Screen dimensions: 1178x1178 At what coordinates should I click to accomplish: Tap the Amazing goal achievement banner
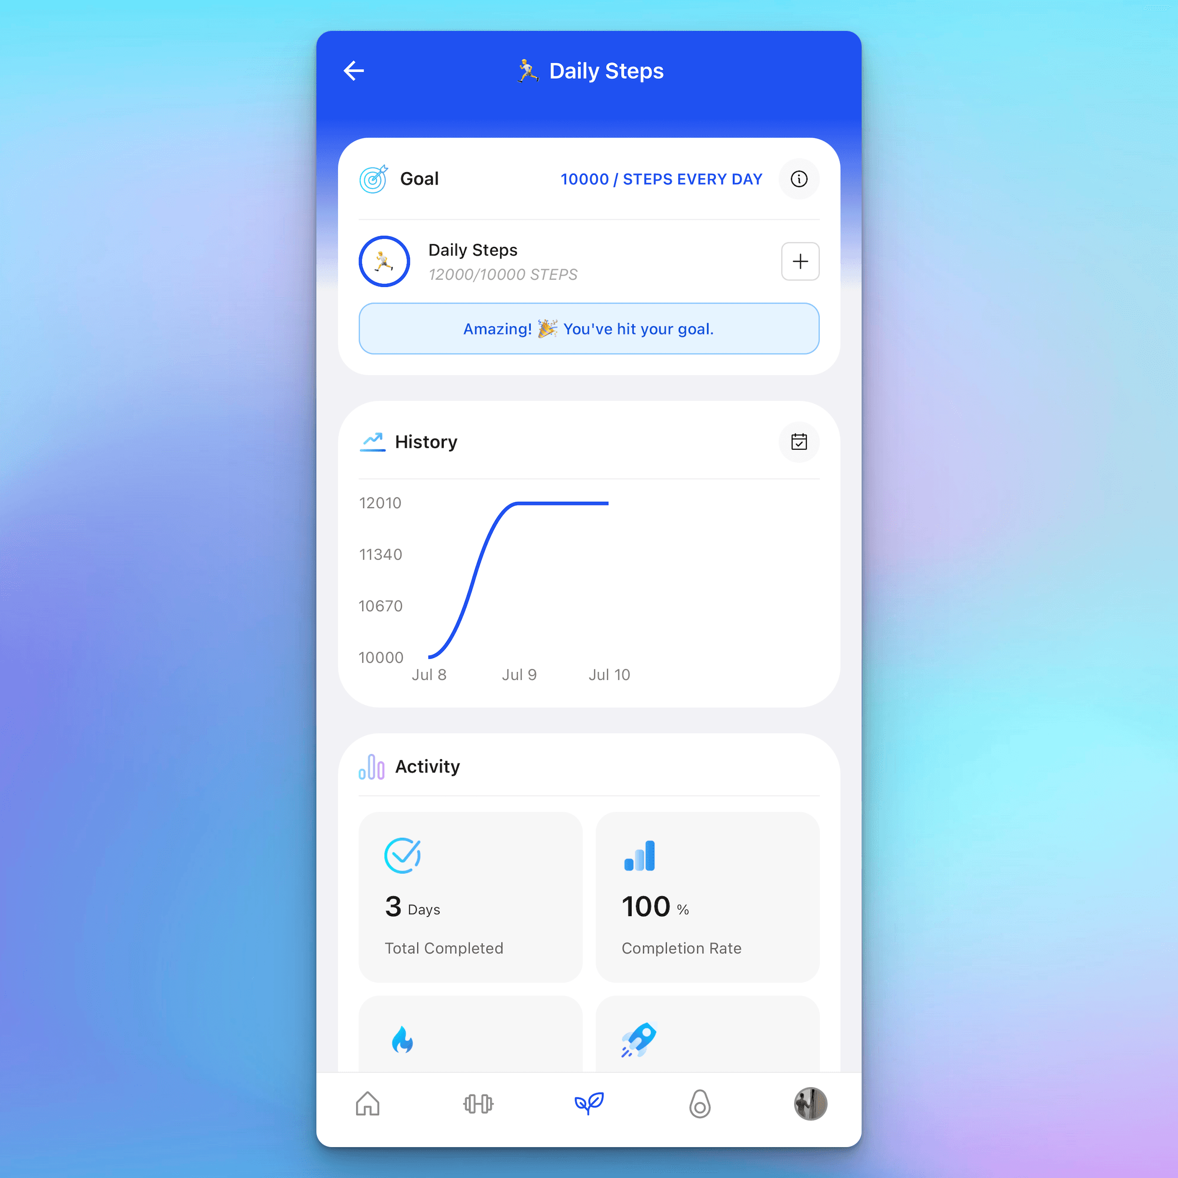[588, 329]
